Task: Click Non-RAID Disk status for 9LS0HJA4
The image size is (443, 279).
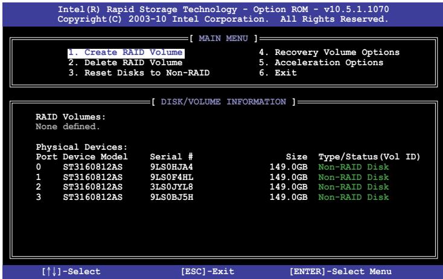Action: (354, 167)
